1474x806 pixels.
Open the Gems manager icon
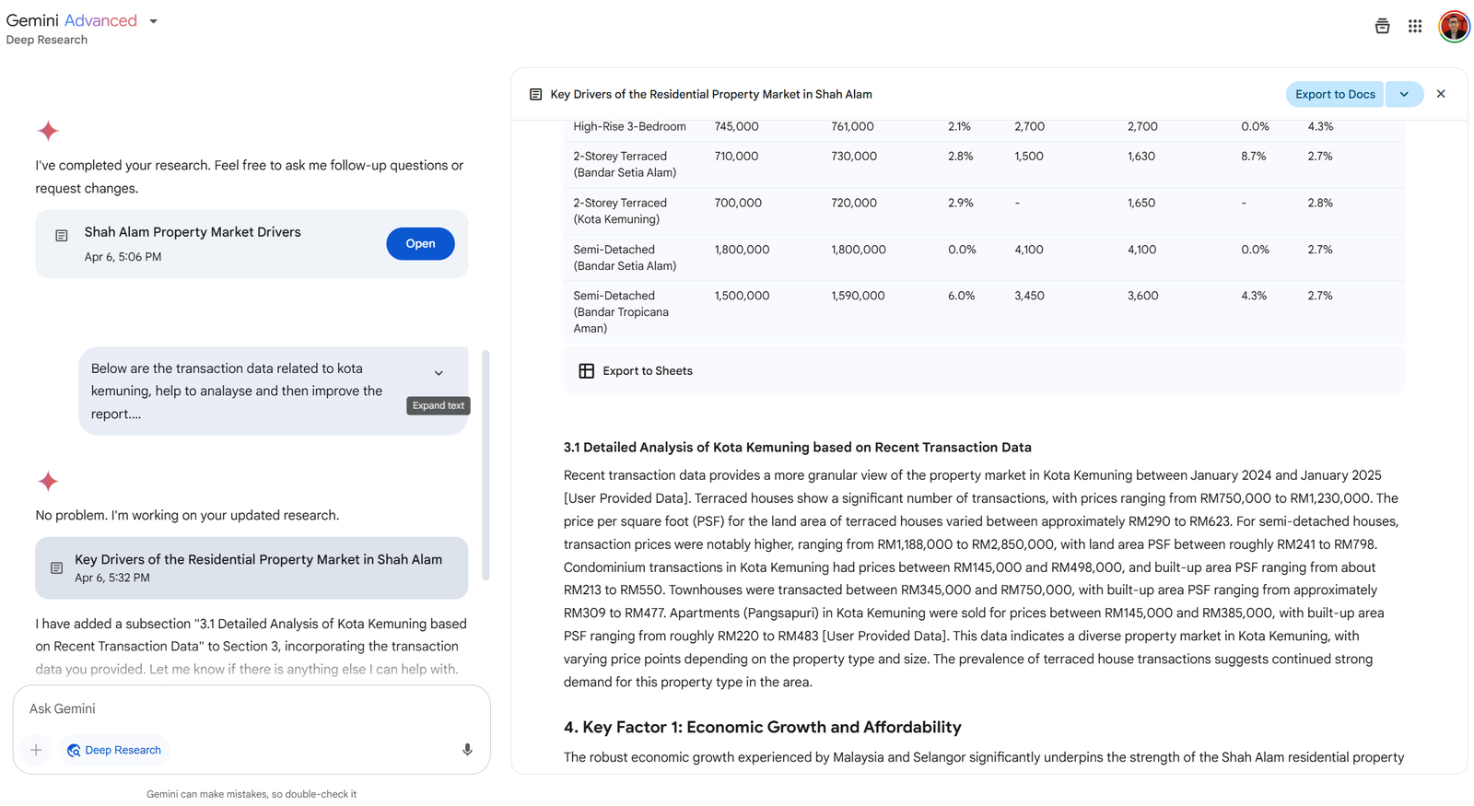tap(1382, 26)
